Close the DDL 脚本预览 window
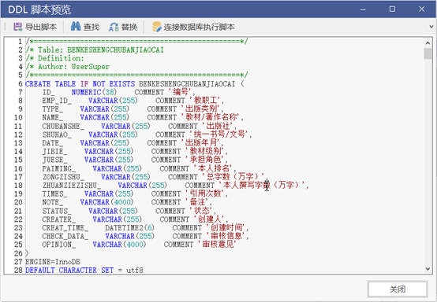The image size is (437, 302). point(422,9)
